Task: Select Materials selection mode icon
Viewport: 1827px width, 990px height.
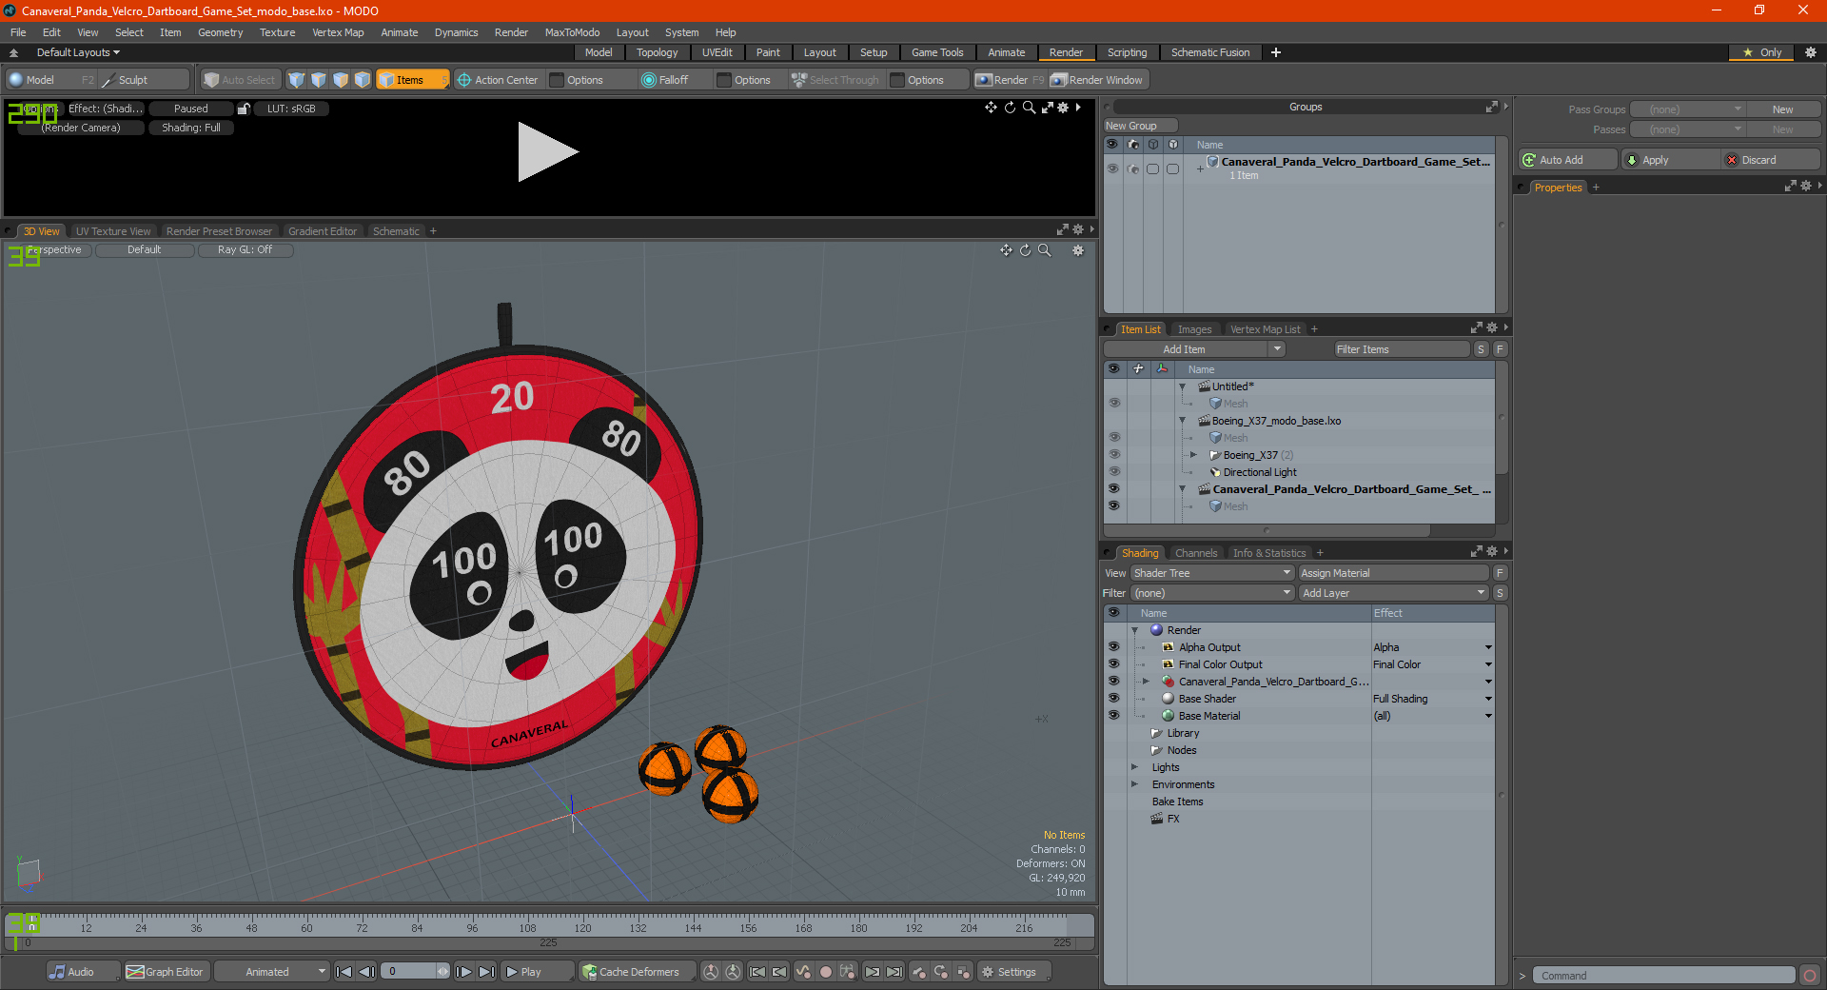Action: coord(363,80)
